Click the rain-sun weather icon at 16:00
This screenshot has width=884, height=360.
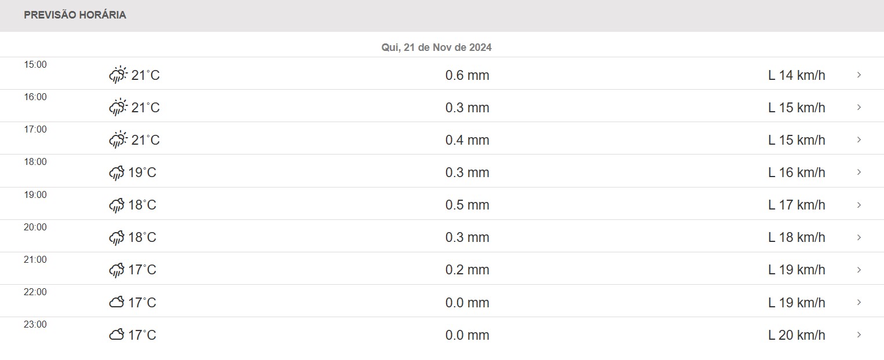[118, 107]
